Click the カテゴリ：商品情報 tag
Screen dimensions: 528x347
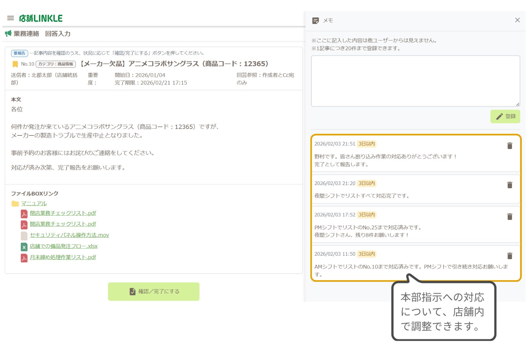point(56,64)
